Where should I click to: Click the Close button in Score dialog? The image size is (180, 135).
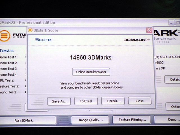[139, 101]
